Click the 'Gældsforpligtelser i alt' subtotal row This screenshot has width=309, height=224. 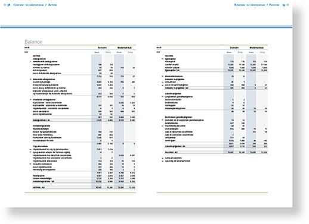(x=216, y=146)
